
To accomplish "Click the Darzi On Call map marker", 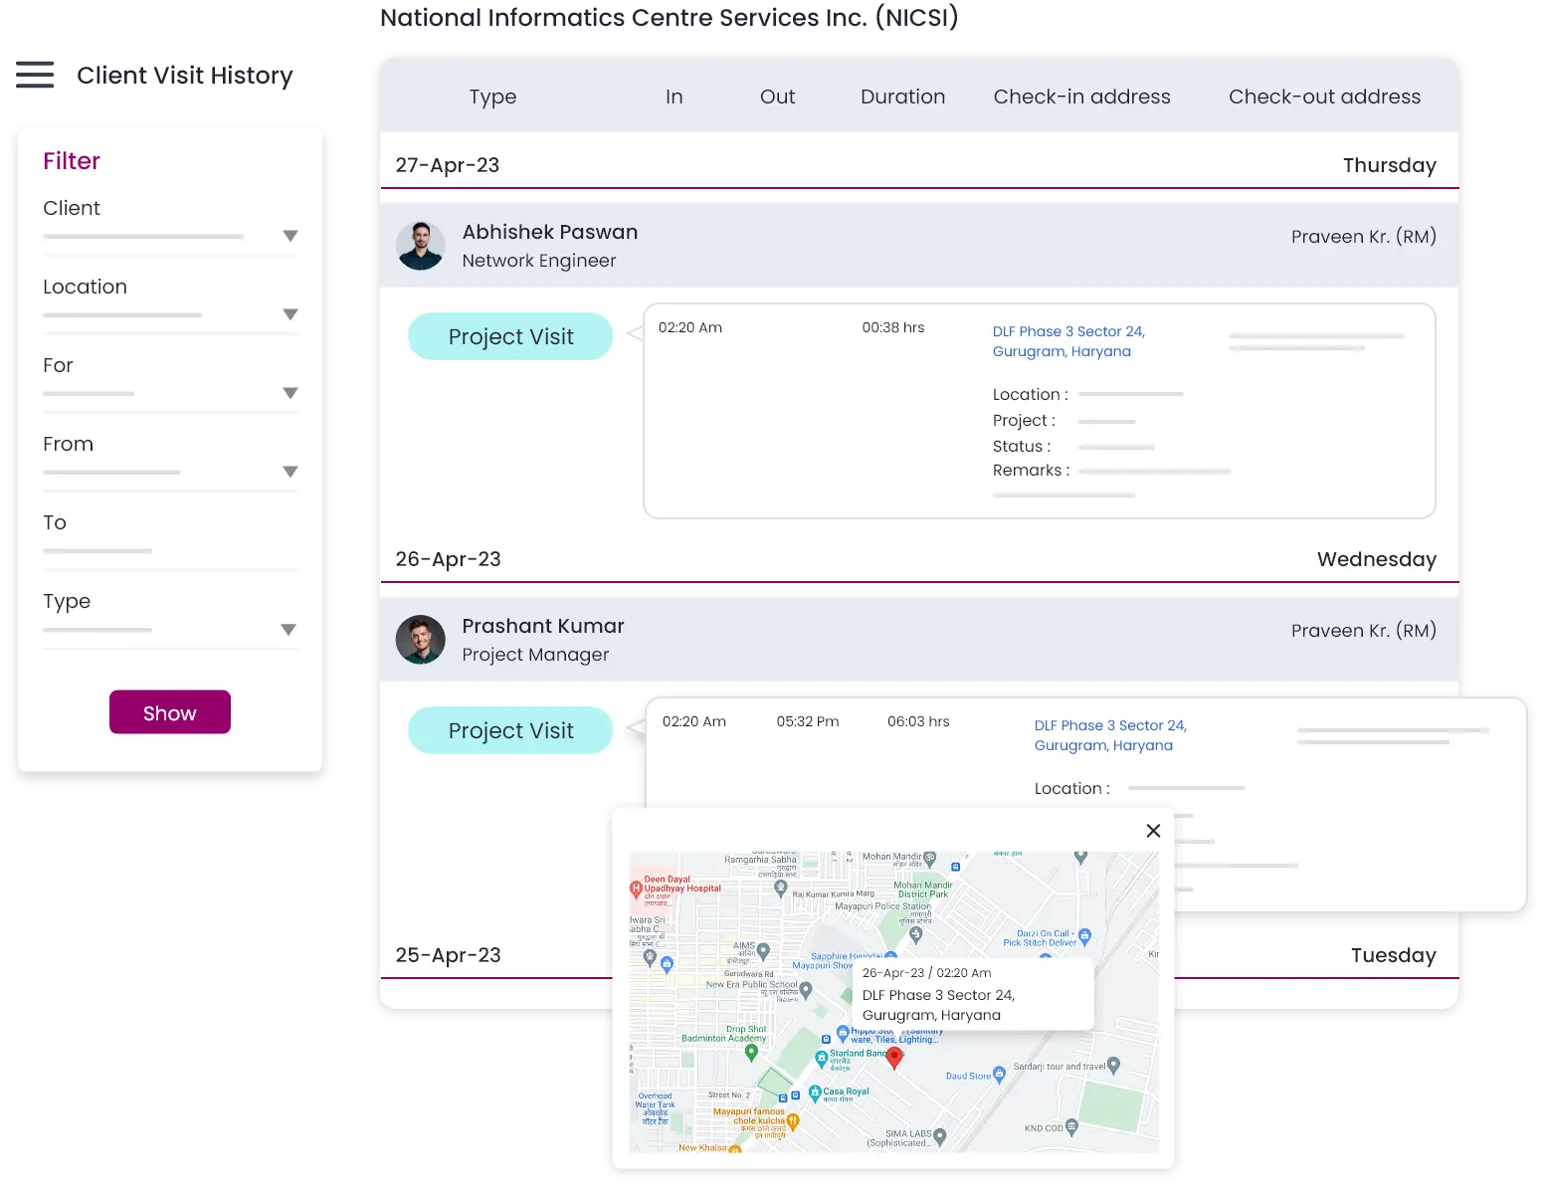I will pyautogui.click(x=1084, y=936).
